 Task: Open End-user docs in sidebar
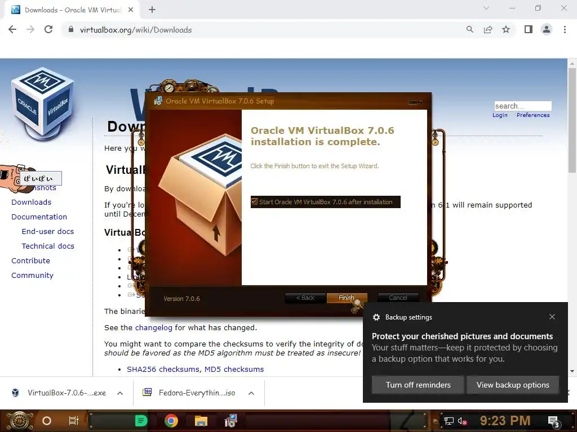point(48,231)
